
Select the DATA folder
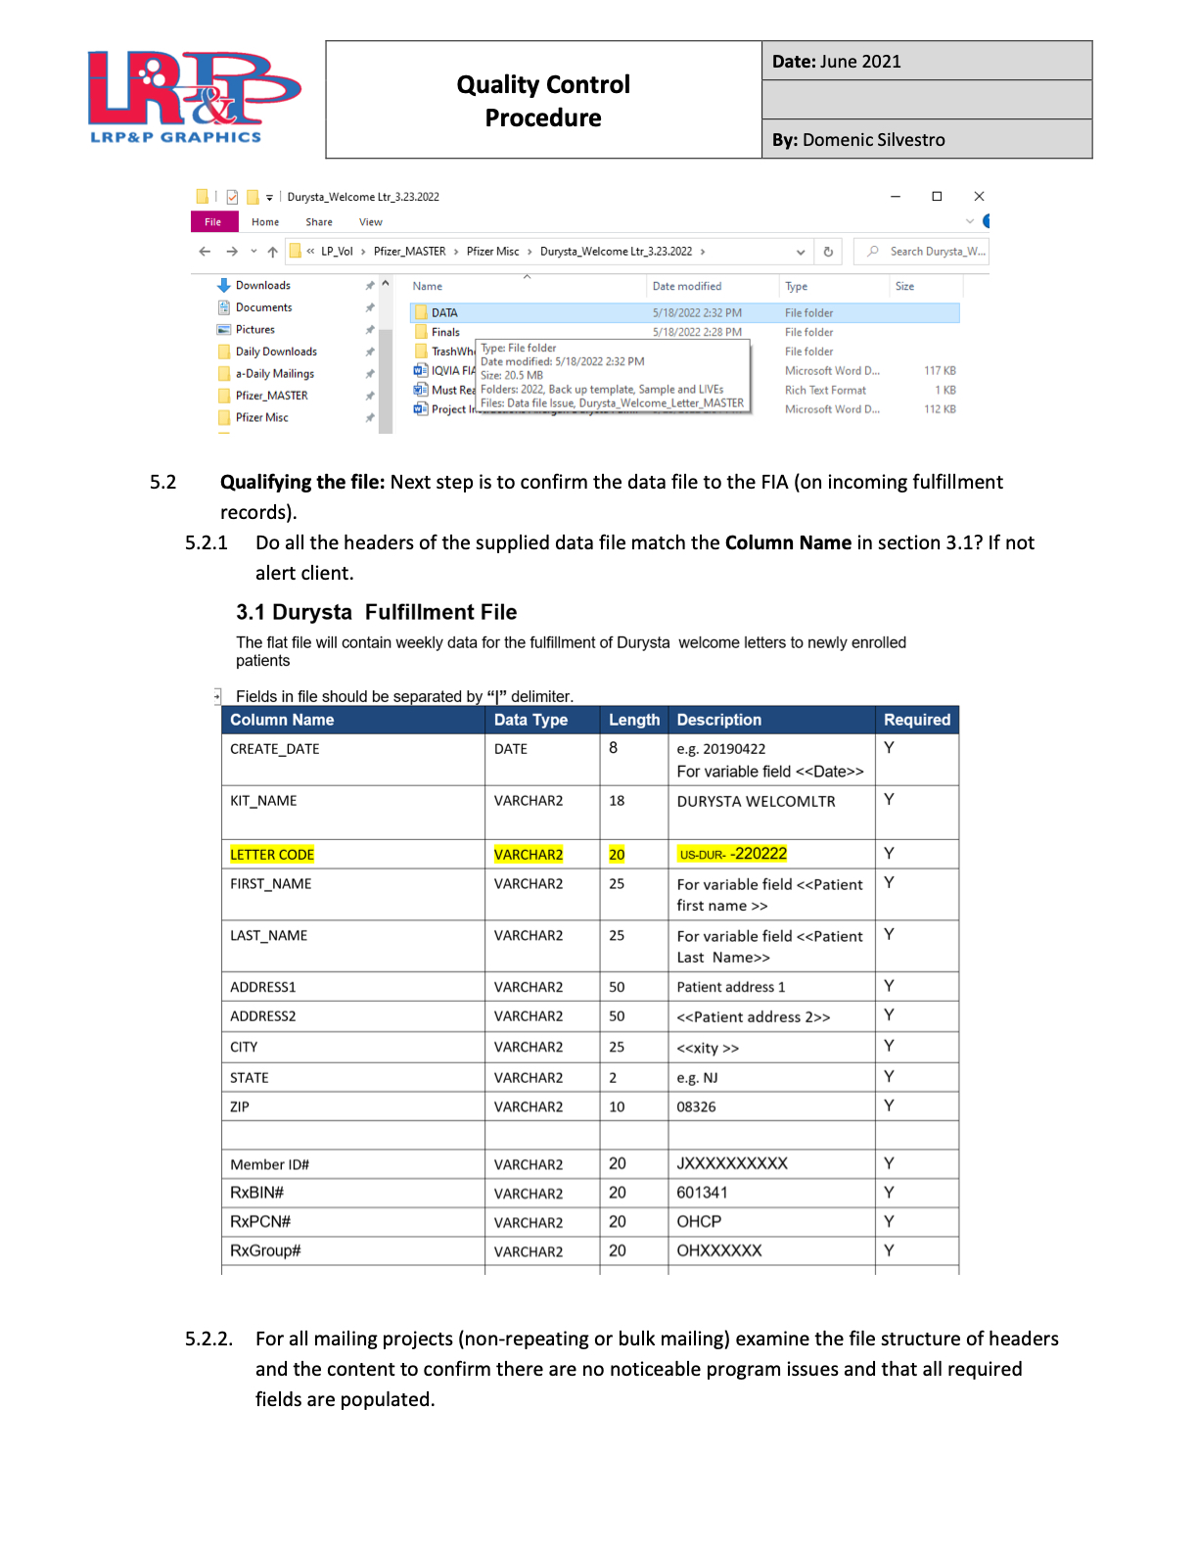click(684, 313)
